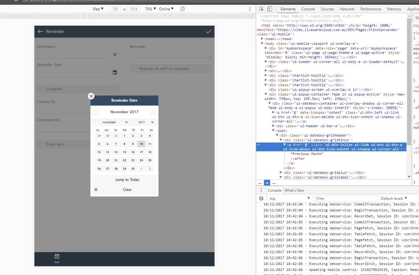Image resolution: width=419 pixels, height=275 pixels.
Task: Select the Staff icon in the bottom bar
Action: click(x=57, y=257)
